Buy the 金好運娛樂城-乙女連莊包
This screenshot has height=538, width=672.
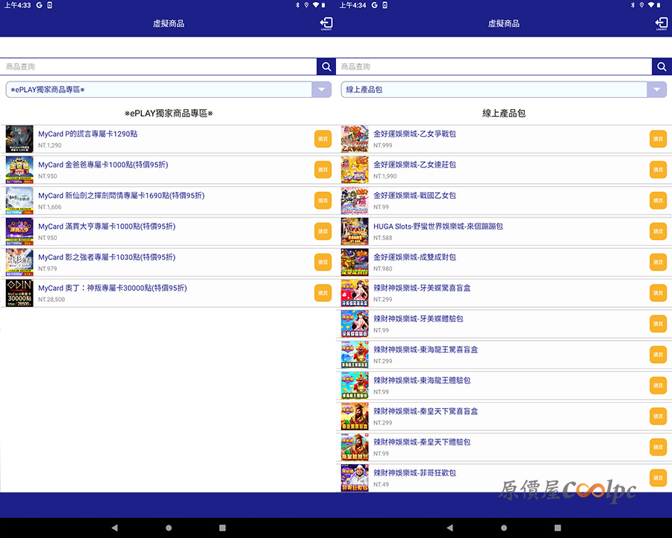coord(658,170)
